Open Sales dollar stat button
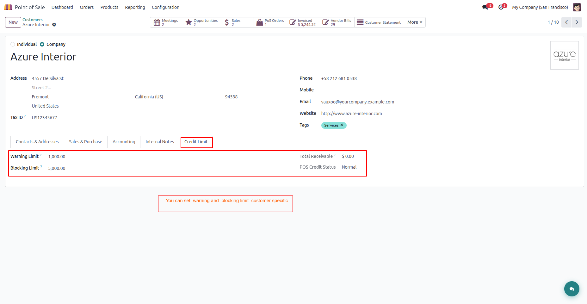587x304 pixels. [x=237, y=22]
